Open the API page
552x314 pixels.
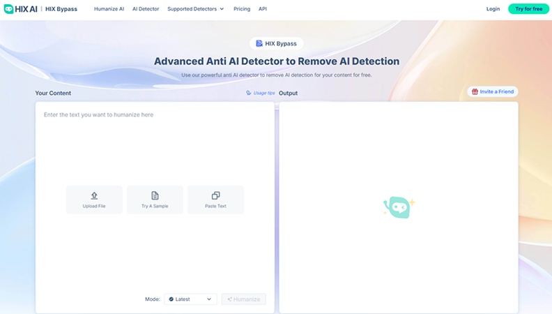click(263, 9)
